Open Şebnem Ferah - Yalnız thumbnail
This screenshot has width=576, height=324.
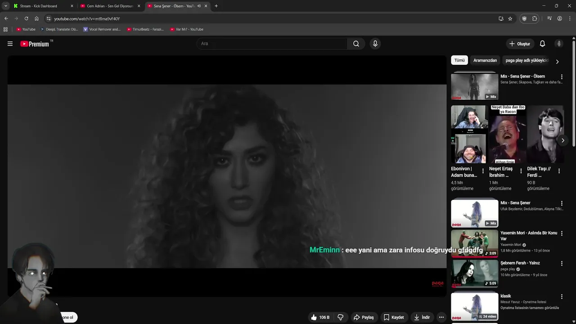tap(474, 273)
